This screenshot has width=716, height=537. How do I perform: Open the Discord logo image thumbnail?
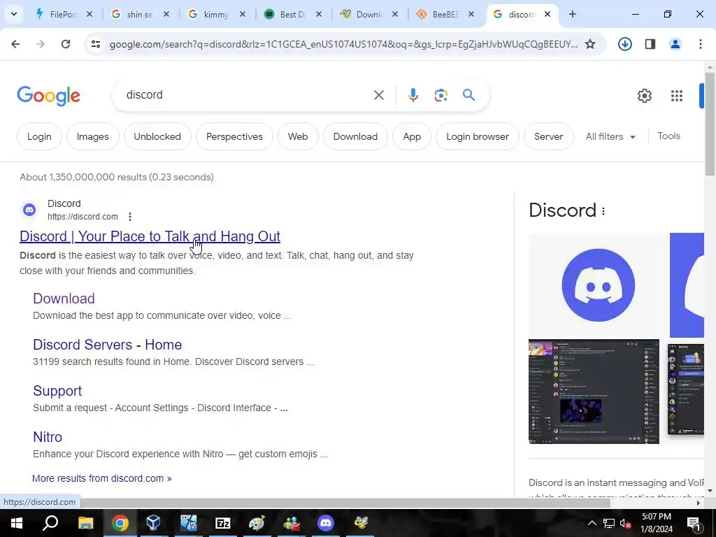tap(599, 285)
